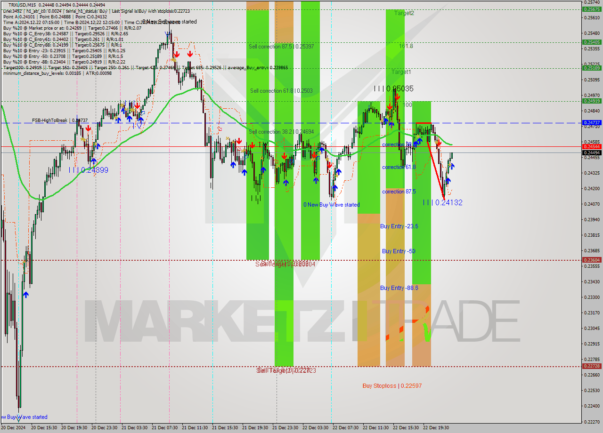The width and height of the screenshot is (603, 433).
Task: Click the green 0.25675 price tag
Action: pyautogui.click(x=592, y=9)
